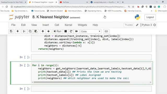
Task: Open the Other bookmarks folder
Action: pos(161,11)
